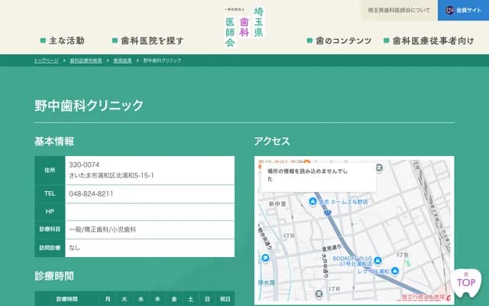489x306 pixels.
Task: Click the TEL row label
Action: pyautogui.click(x=50, y=194)
